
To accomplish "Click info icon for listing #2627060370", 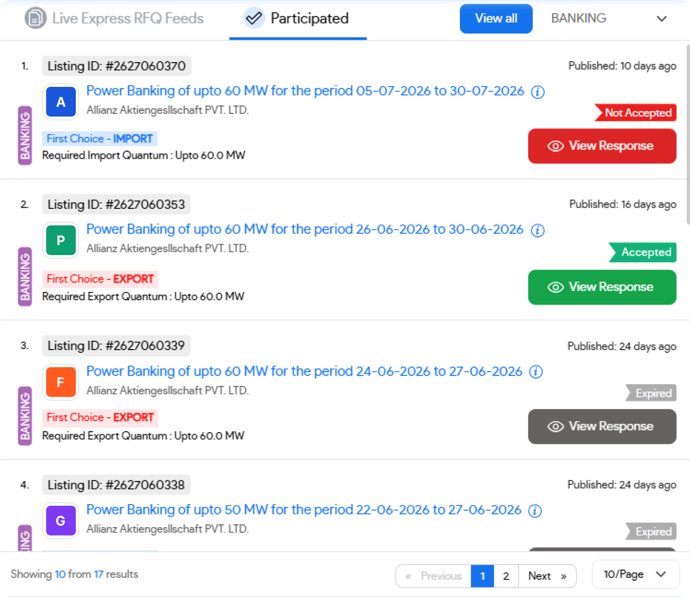I will point(537,92).
